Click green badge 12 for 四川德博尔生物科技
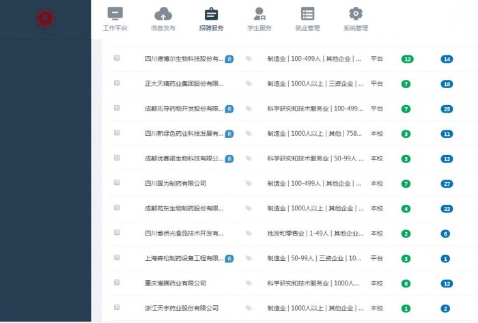This screenshot has width=478, height=323. pyautogui.click(x=407, y=59)
